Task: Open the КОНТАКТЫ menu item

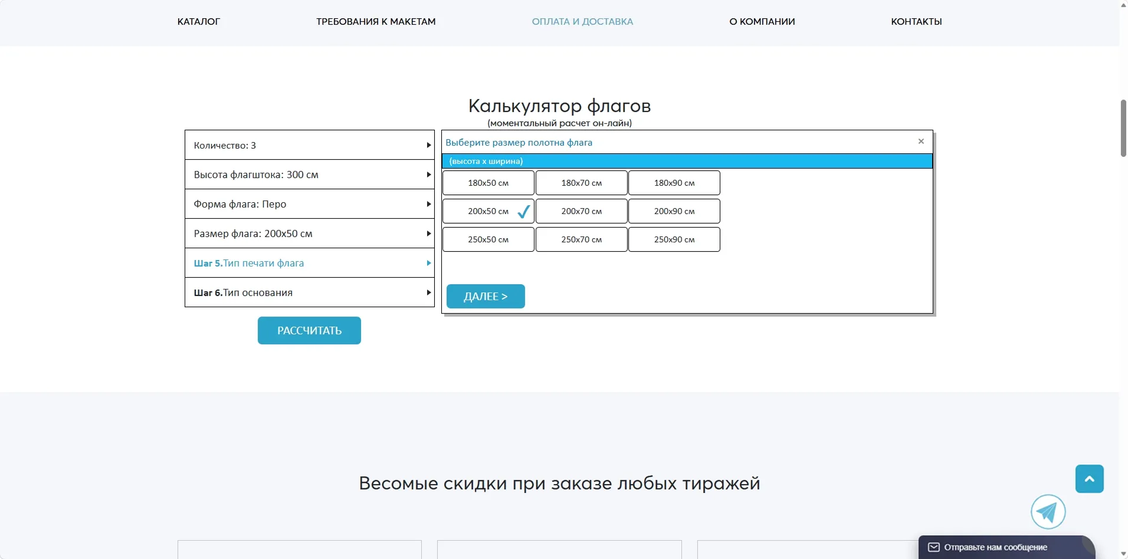Action: tap(916, 22)
